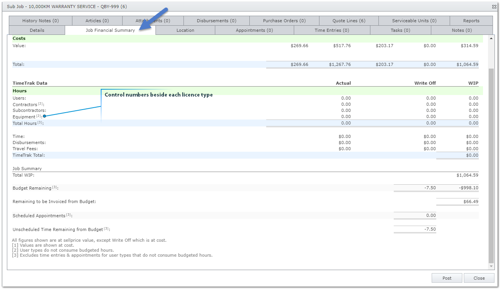This screenshot has height=290, width=501.
Task: Open the Disbursements tab
Action: [x=216, y=21]
